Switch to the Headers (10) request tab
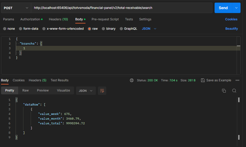Image resolution: width=246 pixels, height=147 pixels. pos(58,19)
